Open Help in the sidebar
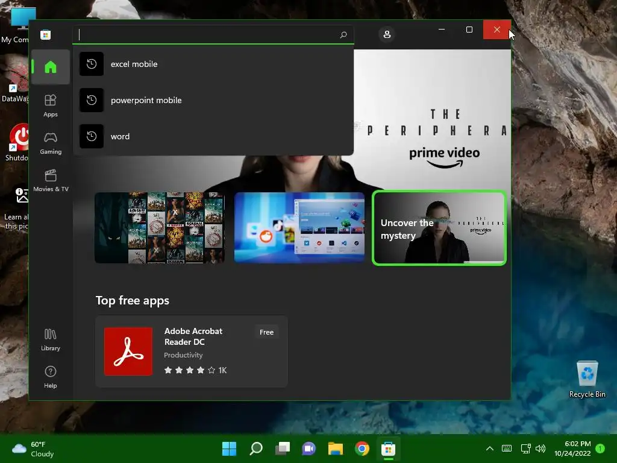This screenshot has width=617, height=463. click(51, 377)
